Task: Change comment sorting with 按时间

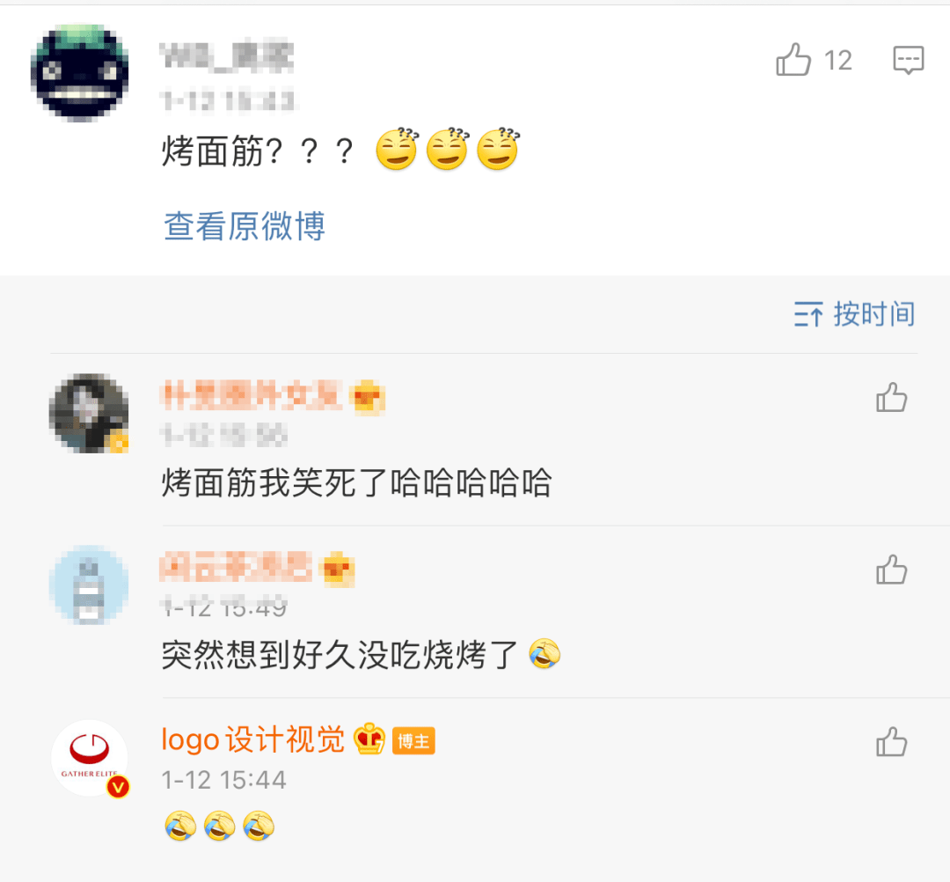Action: [x=855, y=314]
